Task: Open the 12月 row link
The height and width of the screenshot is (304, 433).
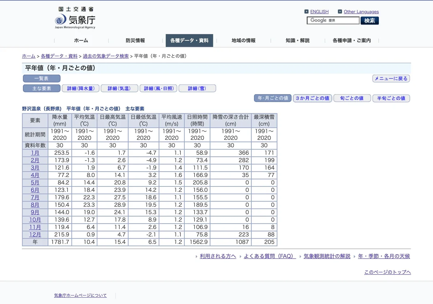Action: 35,235
